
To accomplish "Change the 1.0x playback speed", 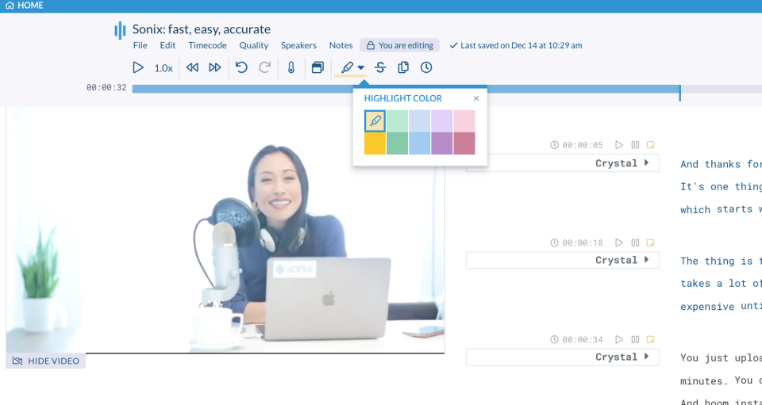I will click(x=164, y=68).
